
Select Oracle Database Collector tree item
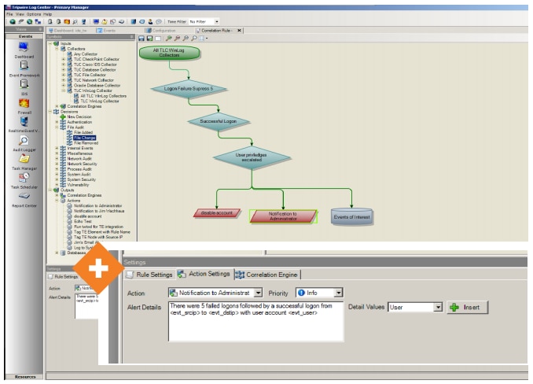[97, 85]
